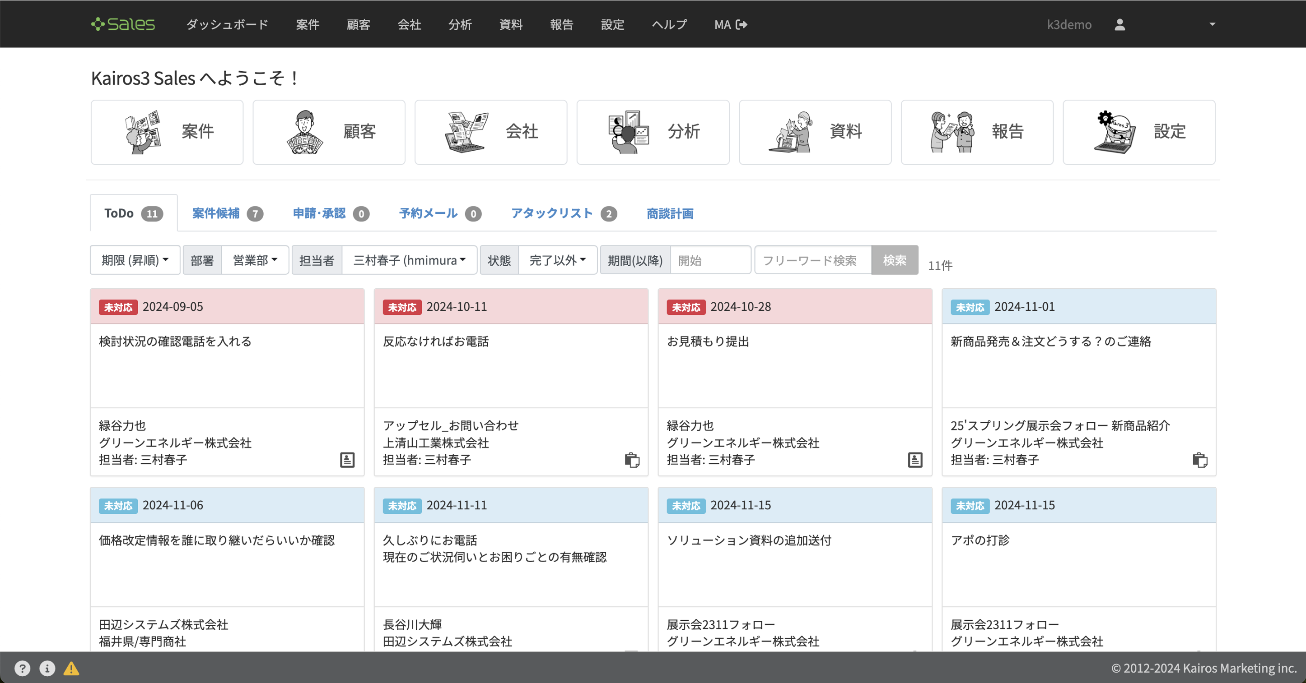Expand the 三村春子 assignee dropdown
The image size is (1306, 683).
click(x=409, y=260)
